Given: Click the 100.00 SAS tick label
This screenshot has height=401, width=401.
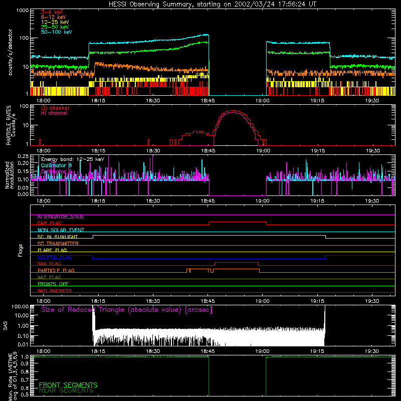Looking at the screenshot, I should coord(21,307).
